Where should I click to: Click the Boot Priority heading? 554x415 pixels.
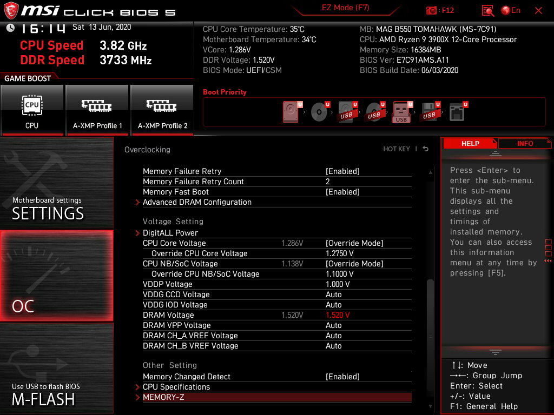(225, 92)
